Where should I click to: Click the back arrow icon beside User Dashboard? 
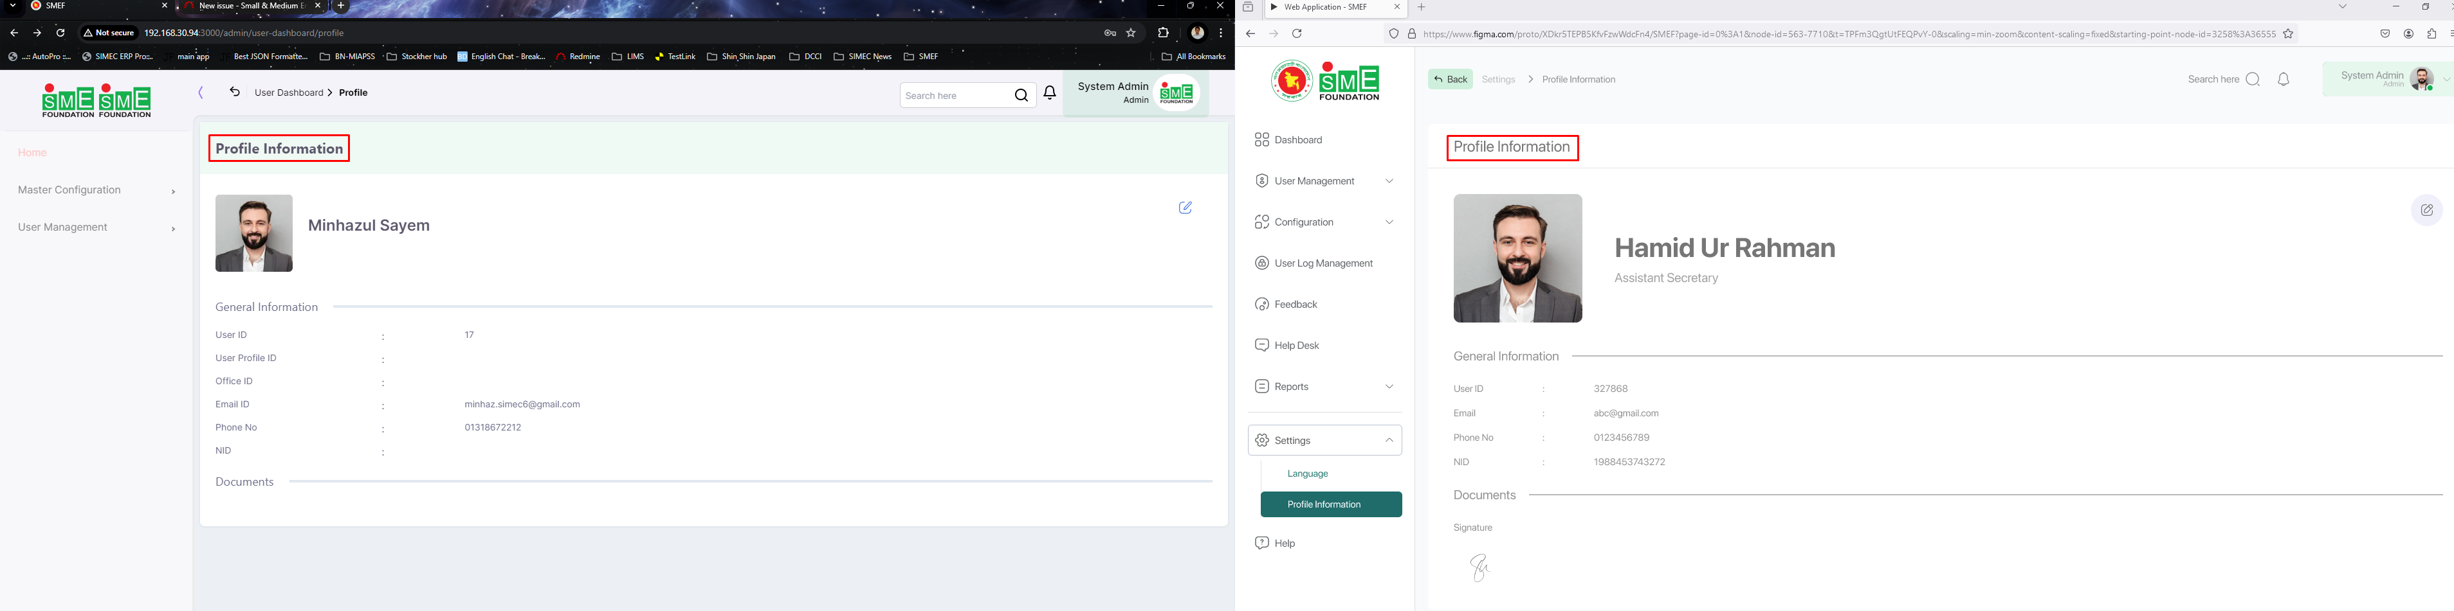click(234, 91)
